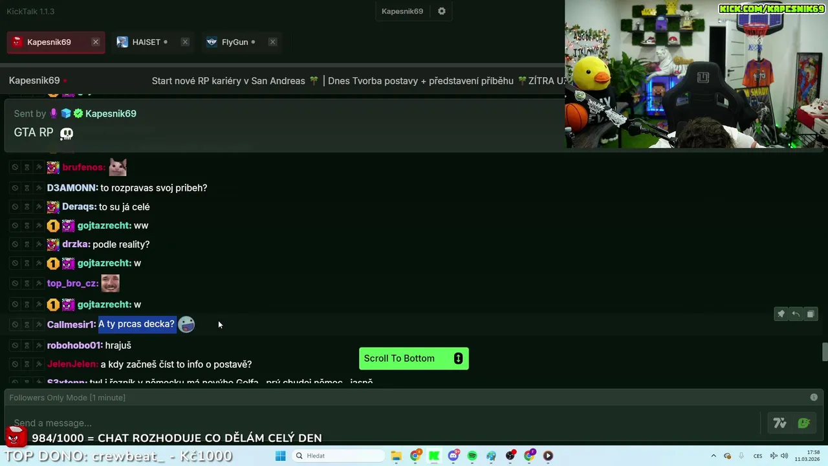Open JelenJelen username link
The width and height of the screenshot is (828, 466).
72,364
